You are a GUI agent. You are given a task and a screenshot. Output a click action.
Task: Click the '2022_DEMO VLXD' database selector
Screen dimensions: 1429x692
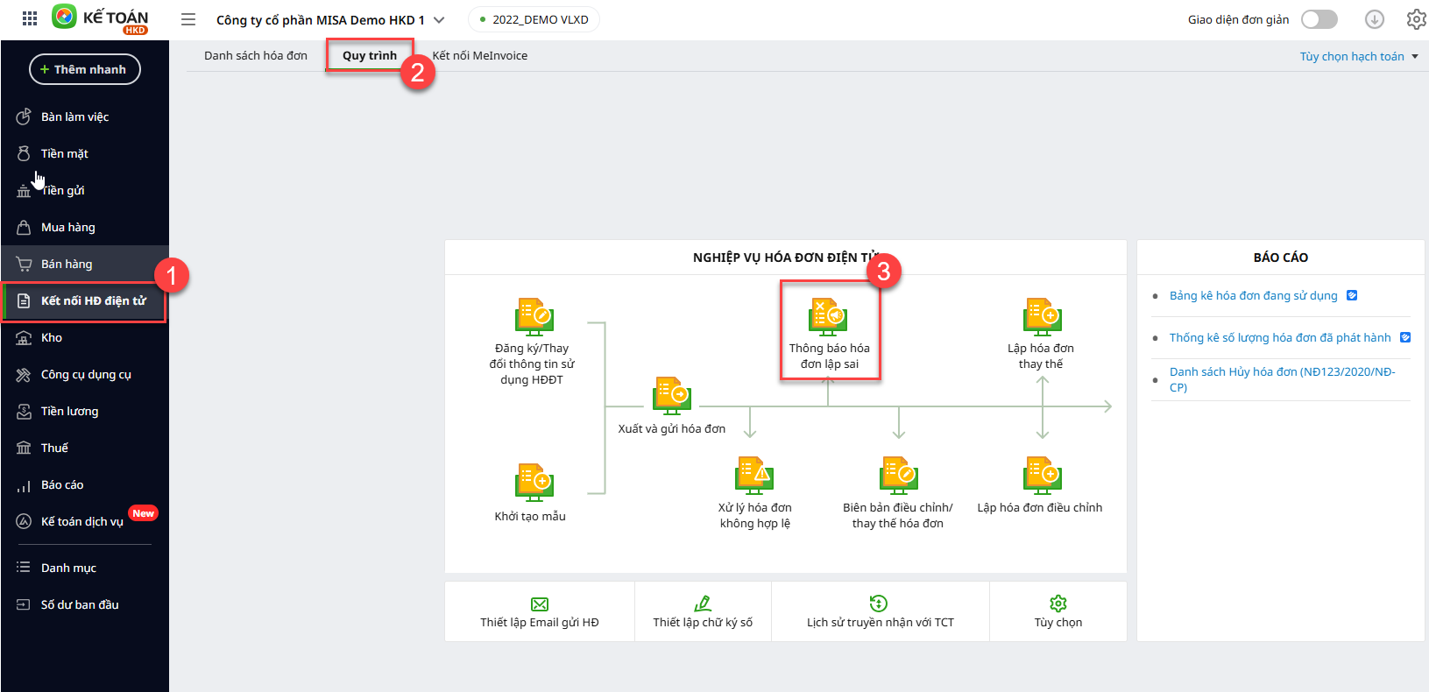534,19
